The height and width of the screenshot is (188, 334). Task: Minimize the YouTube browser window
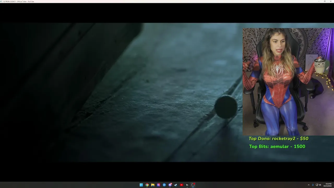pyautogui.click(x=319, y=1)
